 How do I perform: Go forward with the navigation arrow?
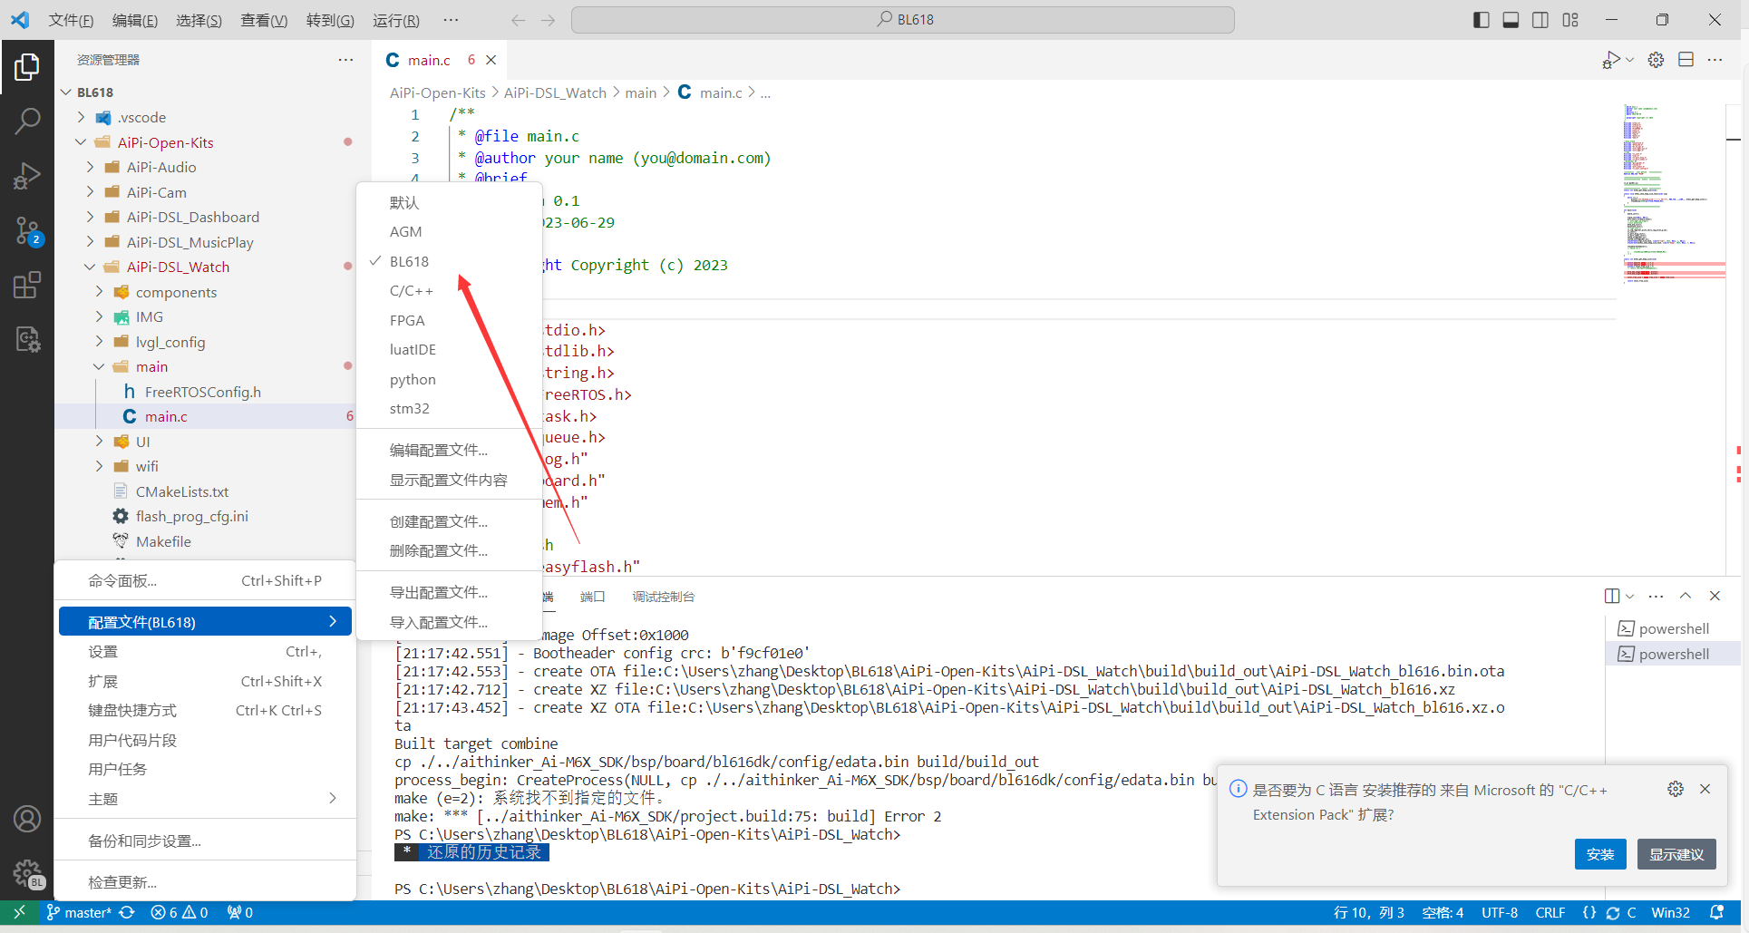pyautogui.click(x=548, y=20)
